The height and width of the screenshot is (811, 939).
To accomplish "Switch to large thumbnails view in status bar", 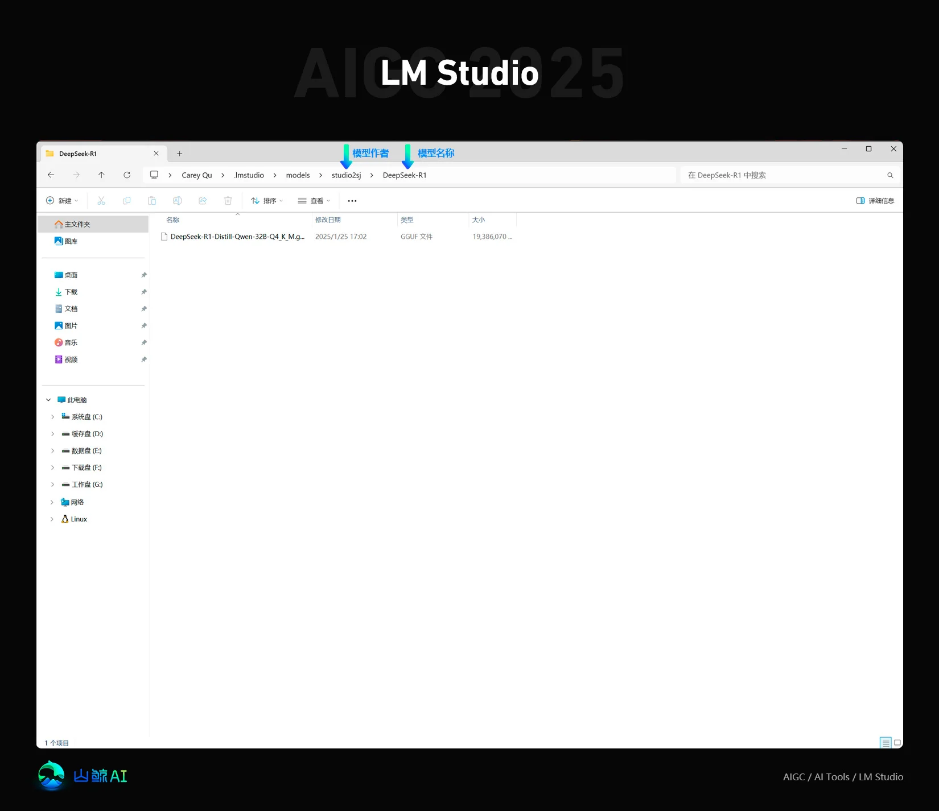I will pos(896,743).
